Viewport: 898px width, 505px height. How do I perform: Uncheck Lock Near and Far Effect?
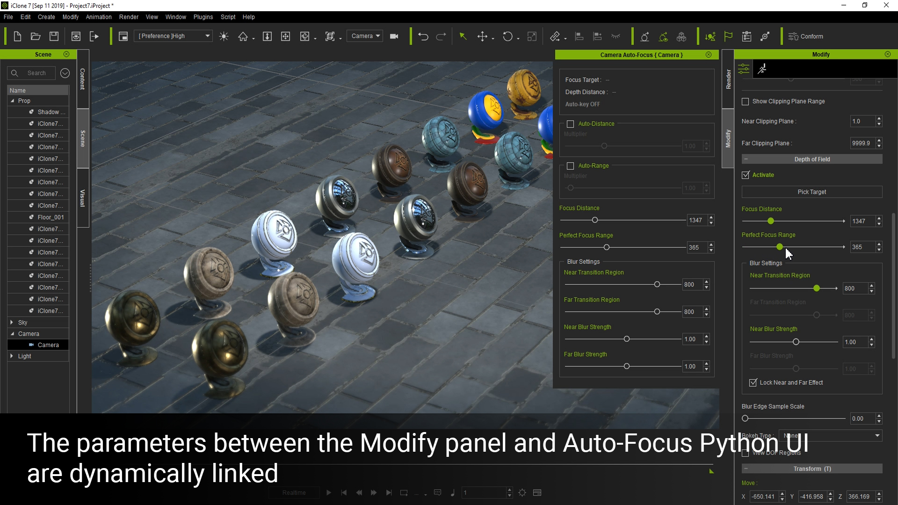(x=753, y=382)
